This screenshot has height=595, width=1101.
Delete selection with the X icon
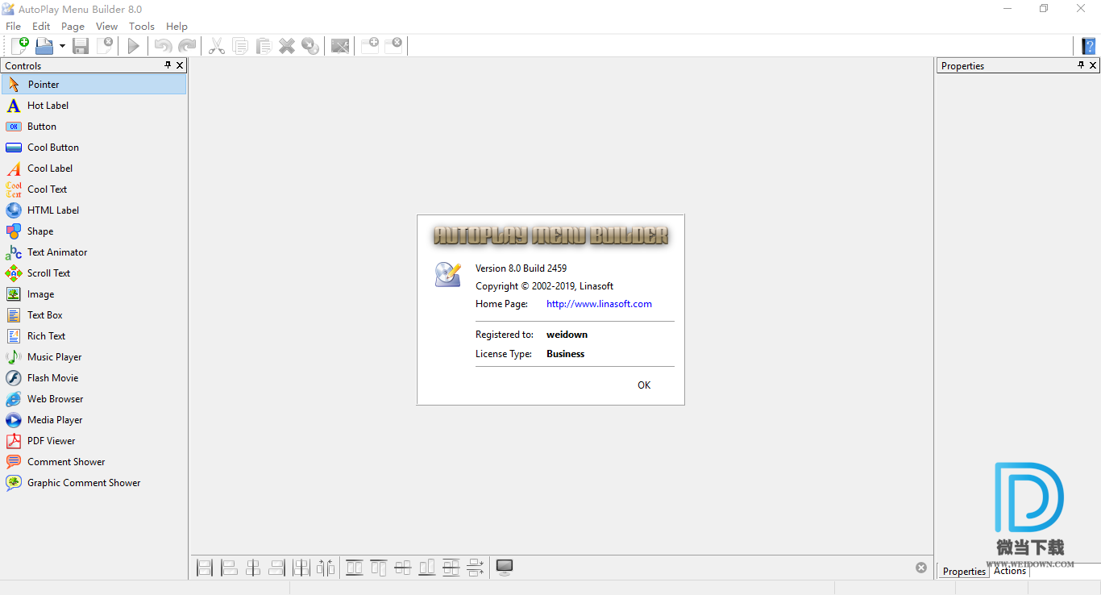(x=287, y=46)
